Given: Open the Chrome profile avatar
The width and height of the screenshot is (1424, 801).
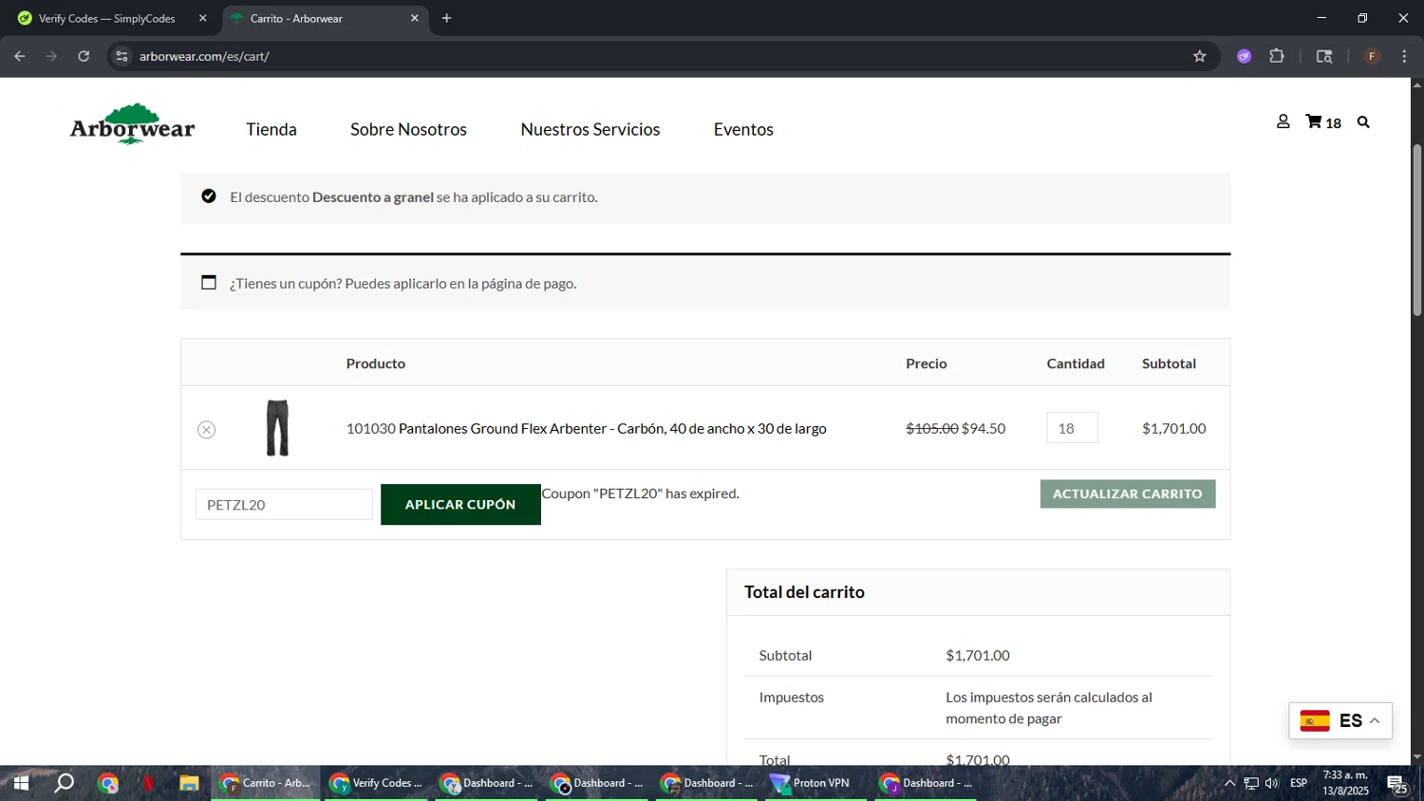Looking at the screenshot, I should [1372, 56].
